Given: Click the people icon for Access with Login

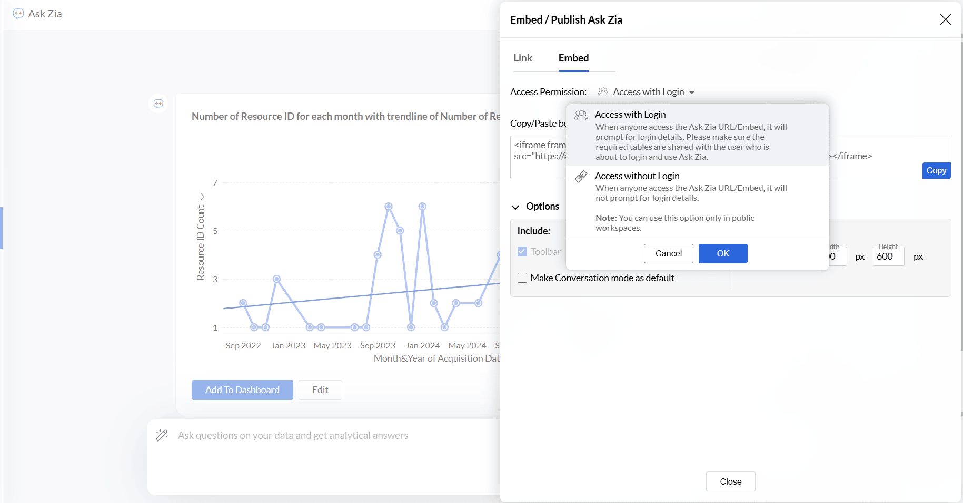Looking at the screenshot, I should (581, 115).
